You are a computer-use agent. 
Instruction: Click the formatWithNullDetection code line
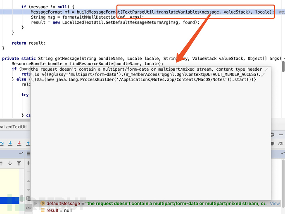pos(87,17)
